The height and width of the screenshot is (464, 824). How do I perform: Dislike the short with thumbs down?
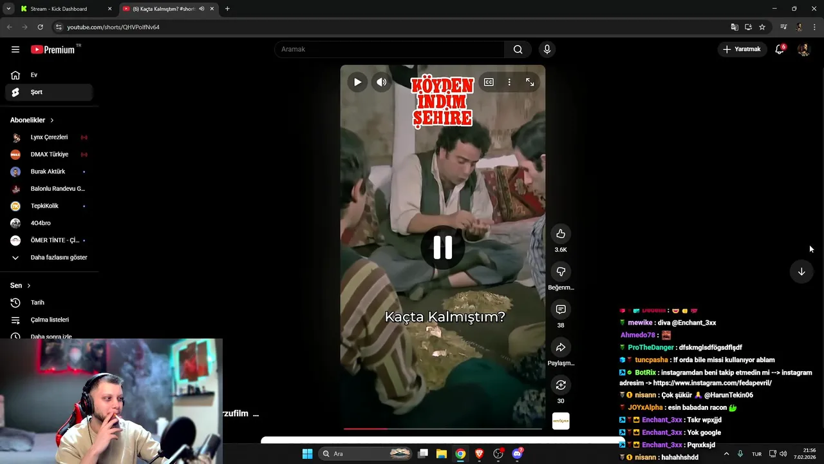pyautogui.click(x=561, y=272)
